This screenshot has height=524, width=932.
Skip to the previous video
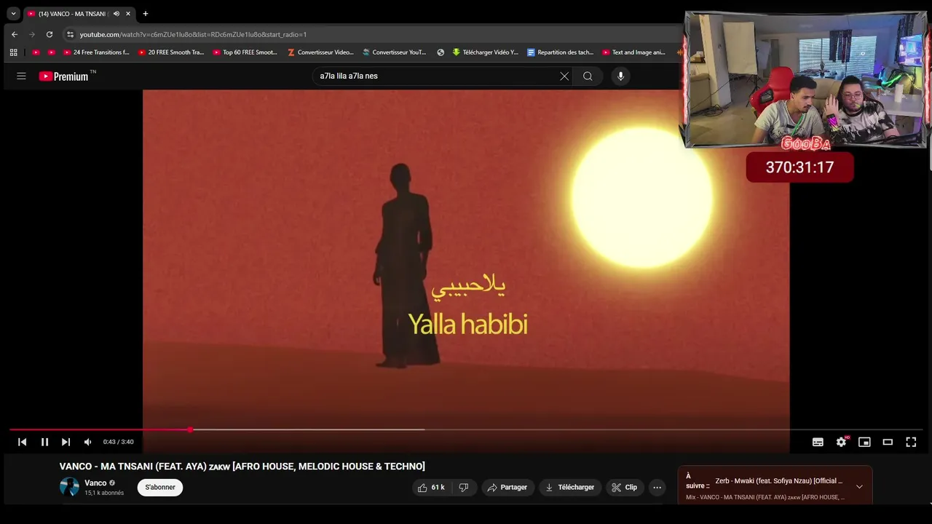[23, 442]
